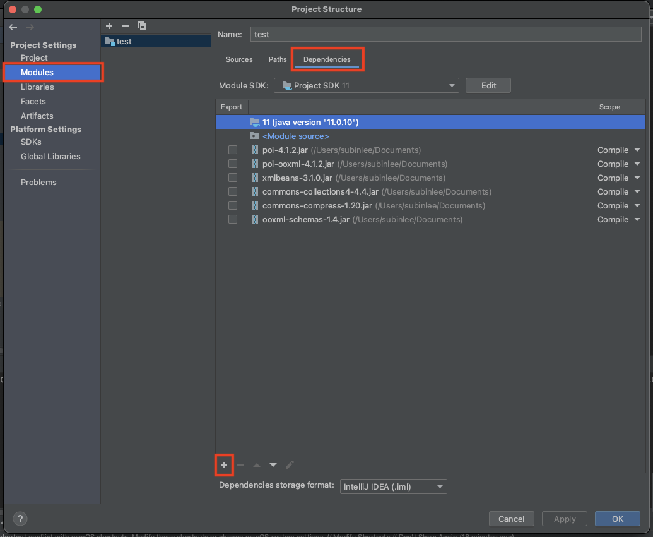Add a dependency with the bottom plus icon

(x=224, y=465)
